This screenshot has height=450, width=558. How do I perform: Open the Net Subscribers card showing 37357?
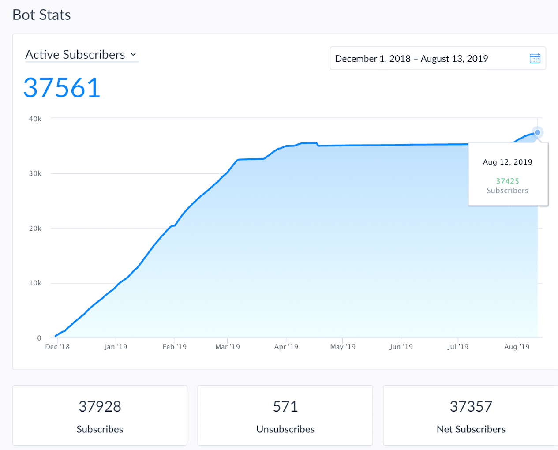pyautogui.click(x=471, y=415)
